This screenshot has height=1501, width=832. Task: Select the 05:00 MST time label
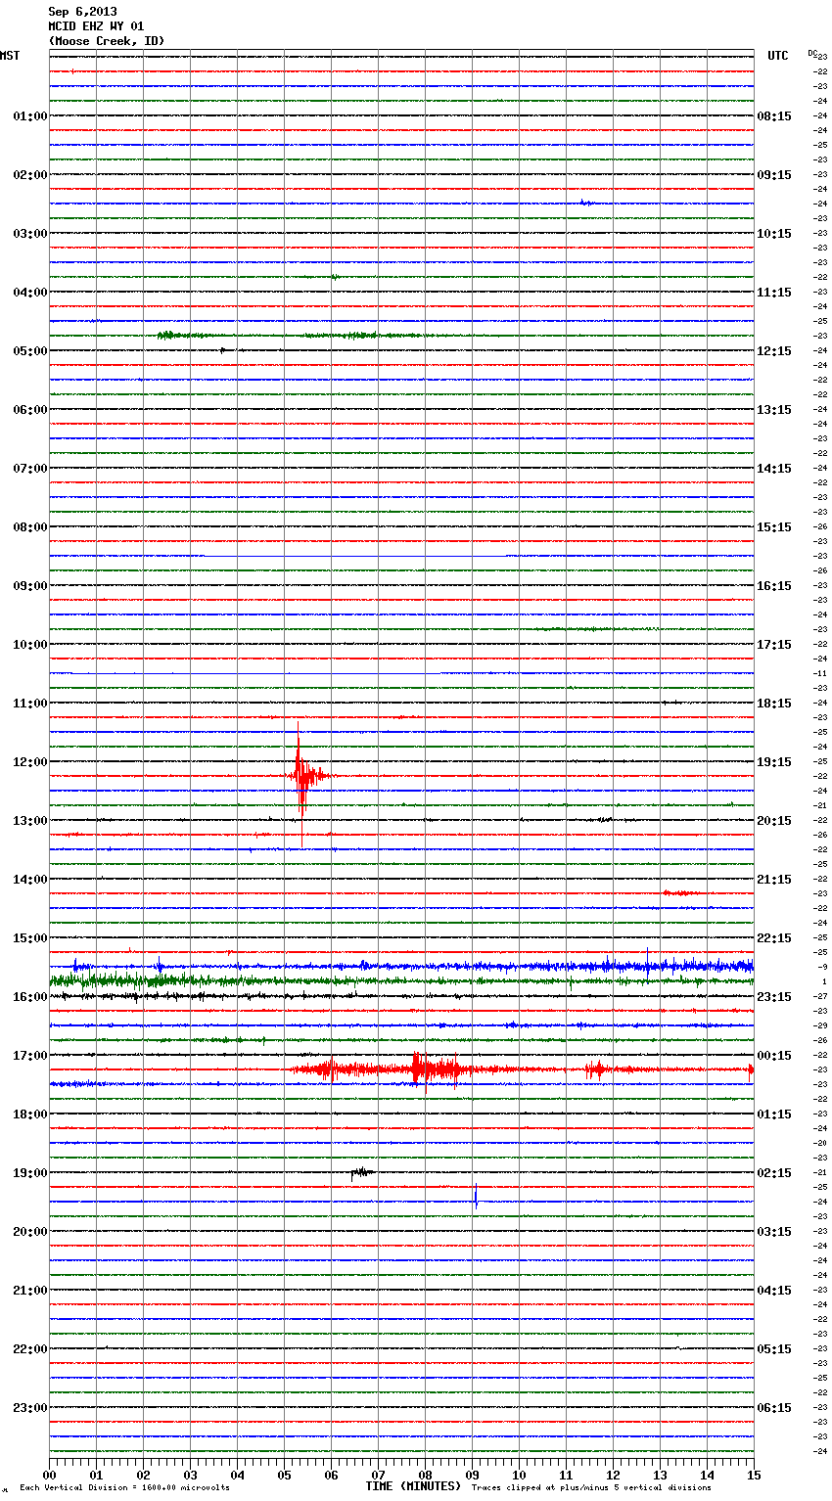(x=29, y=350)
